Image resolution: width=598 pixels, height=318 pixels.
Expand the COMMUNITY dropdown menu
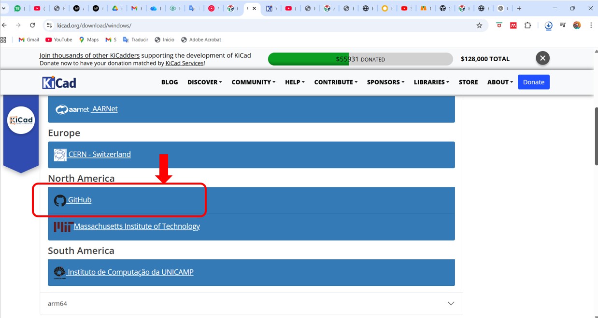point(254,82)
